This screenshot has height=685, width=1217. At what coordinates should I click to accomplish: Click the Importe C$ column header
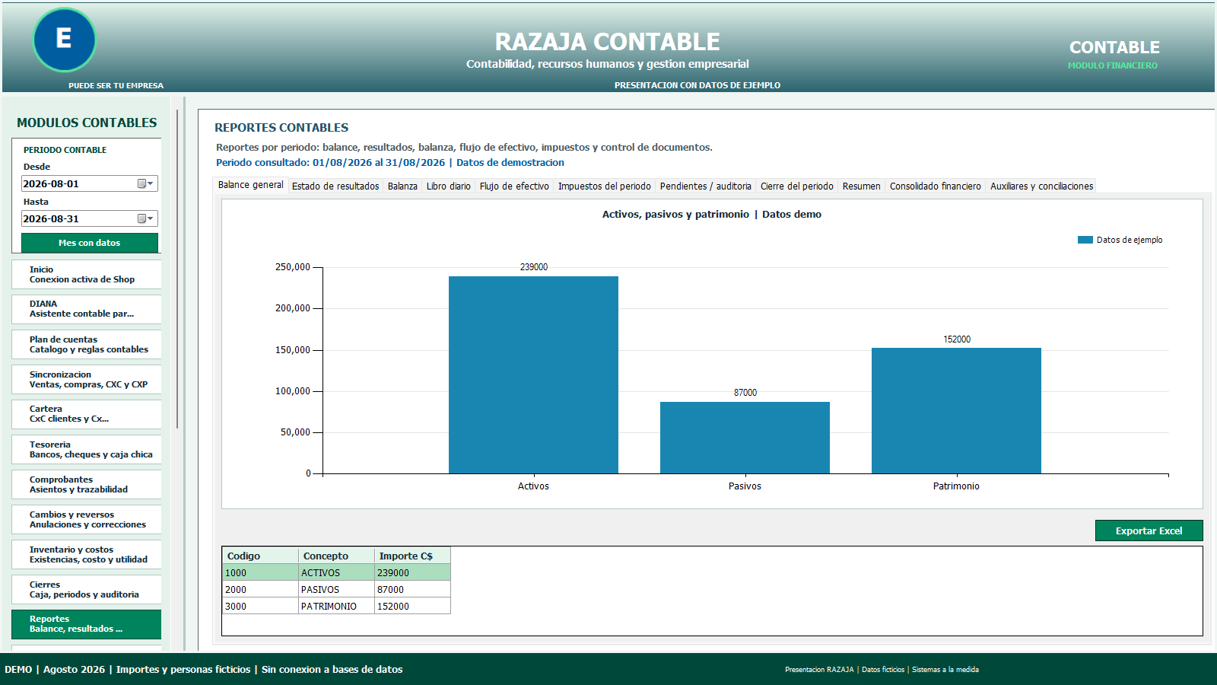click(412, 556)
